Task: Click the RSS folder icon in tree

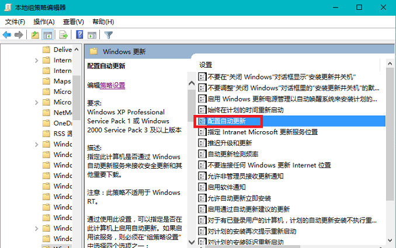Action: click(x=46, y=134)
